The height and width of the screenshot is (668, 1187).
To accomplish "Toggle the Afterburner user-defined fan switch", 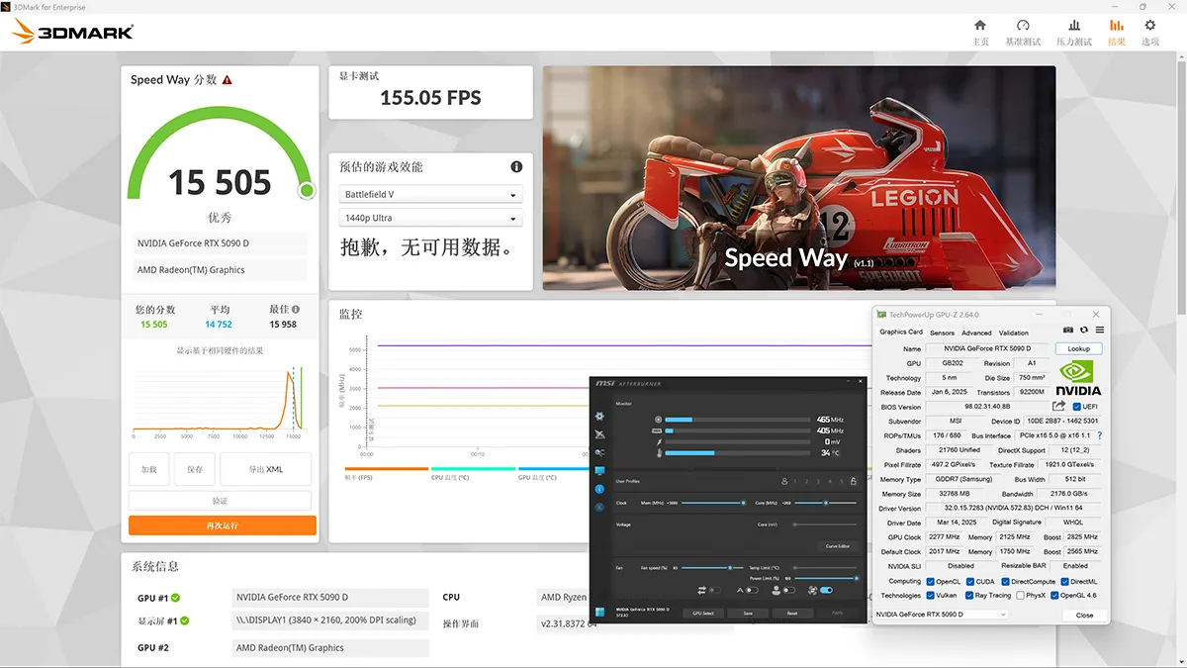I will 789,590.
